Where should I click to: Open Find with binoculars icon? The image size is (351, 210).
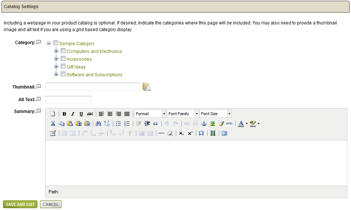(x=98, y=123)
